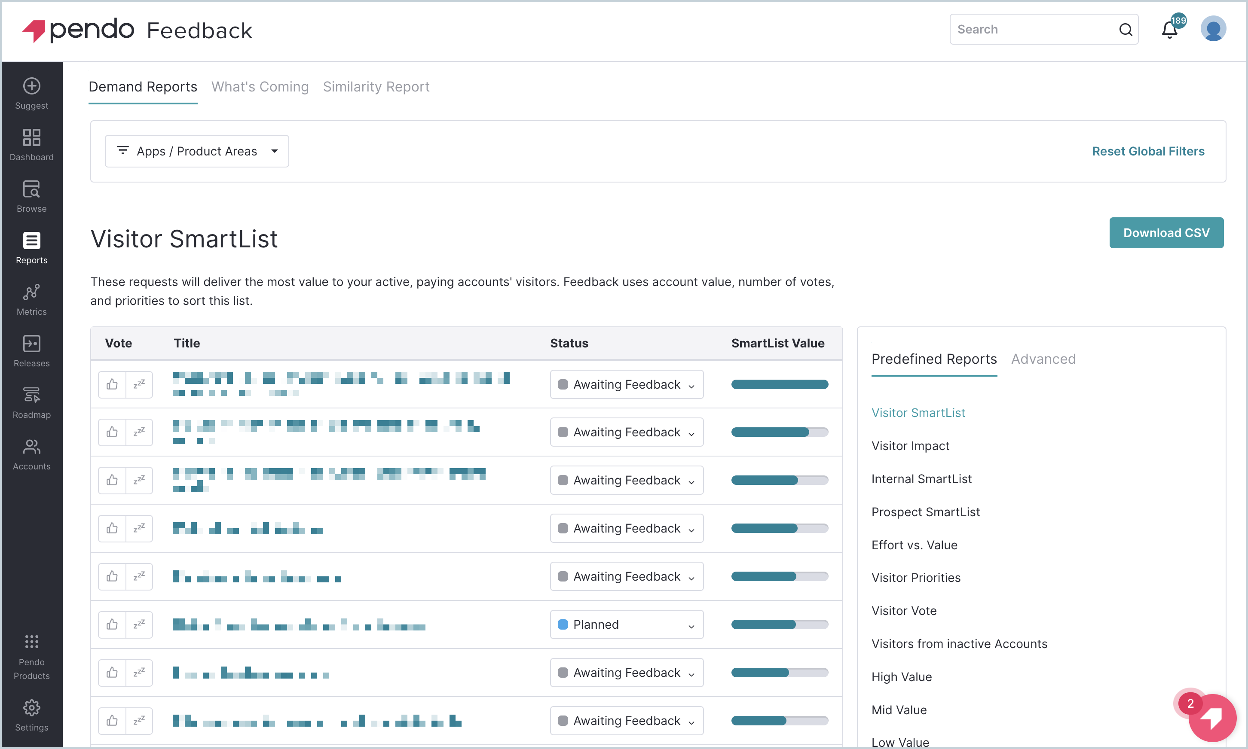Open Roadmap in the sidebar
The image size is (1248, 749).
pos(31,403)
